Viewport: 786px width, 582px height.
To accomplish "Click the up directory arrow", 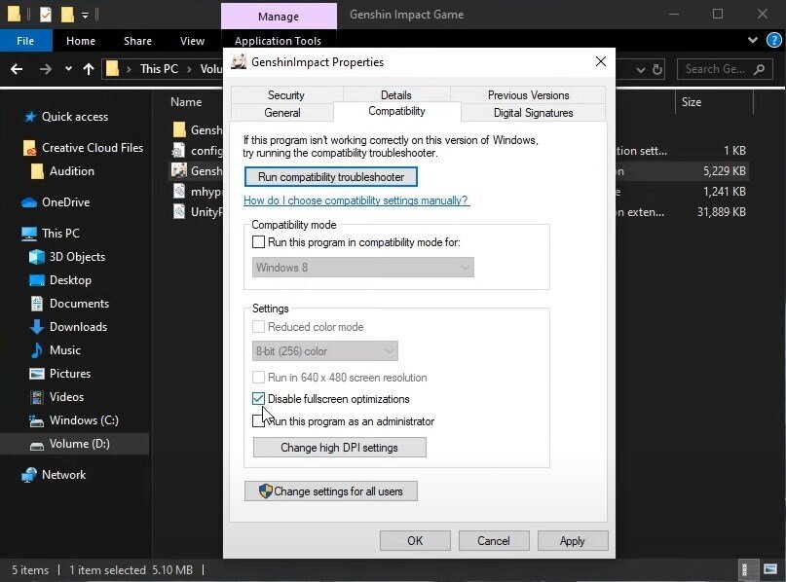I will [x=89, y=69].
